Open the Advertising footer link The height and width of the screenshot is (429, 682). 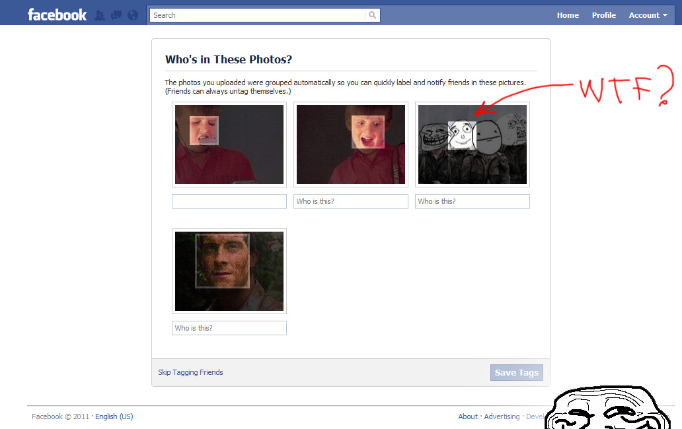[502, 416]
